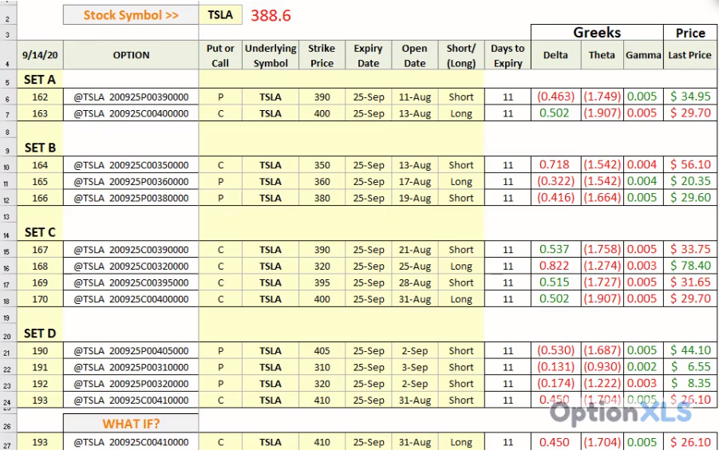Click the 19-Aug open date cell
The image size is (719, 454).
point(414,198)
